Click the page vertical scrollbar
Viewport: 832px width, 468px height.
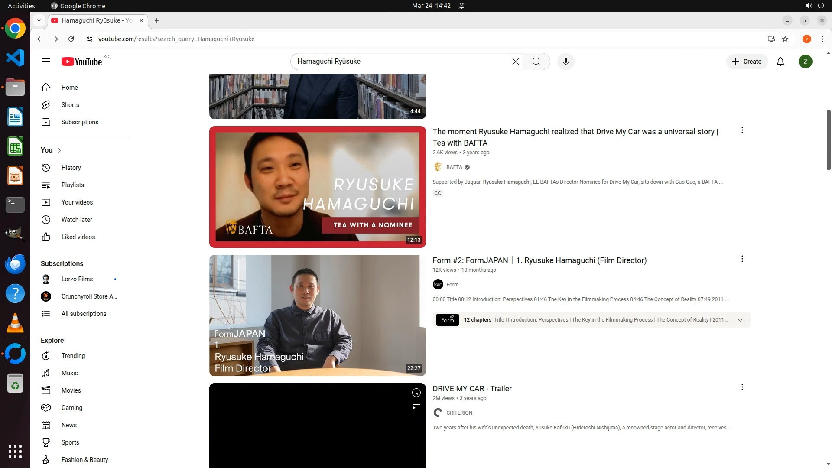coord(828,140)
